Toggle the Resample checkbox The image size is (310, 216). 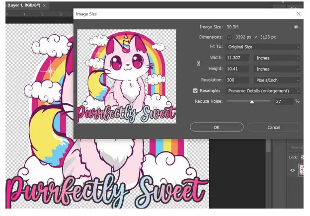pos(195,91)
